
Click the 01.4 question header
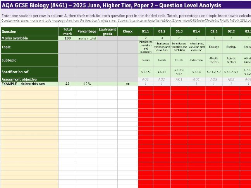[x=196, y=31]
